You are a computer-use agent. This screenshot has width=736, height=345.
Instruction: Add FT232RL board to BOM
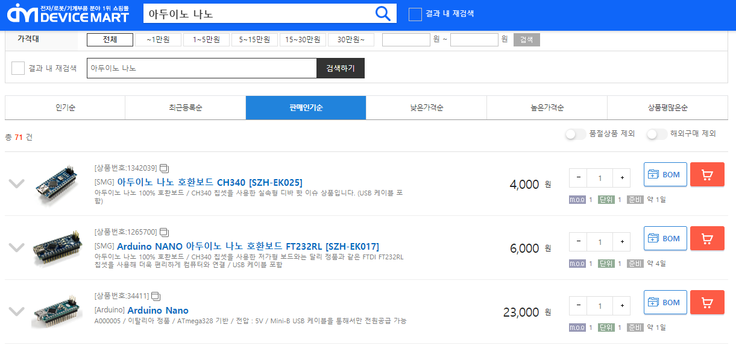tap(665, 238)
